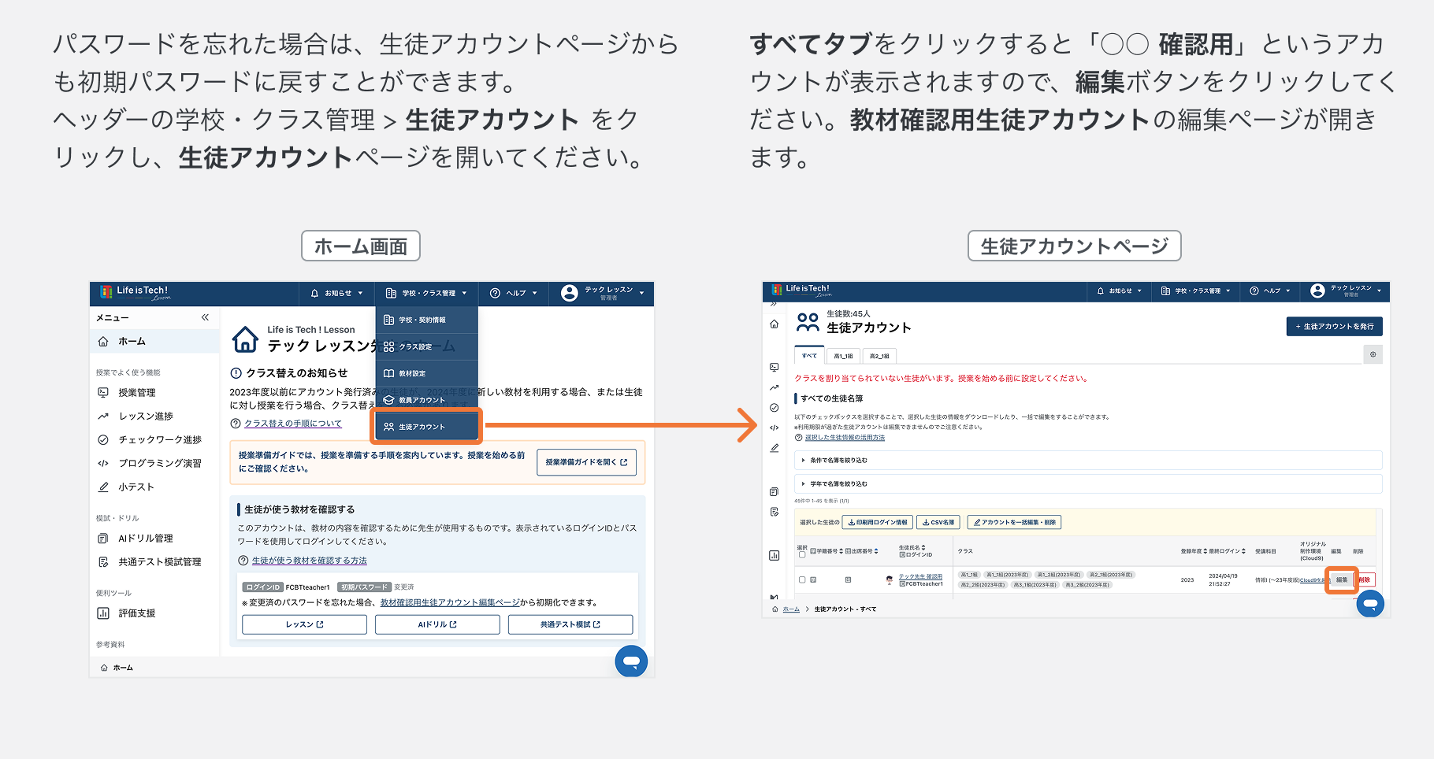Image resolution: width=1434 pixels, height=759 pixels.
Task: Open the chat bubble on the student account page
Action: 1370,604
